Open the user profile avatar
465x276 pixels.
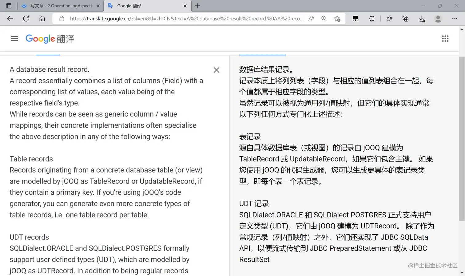[x=438, y=18]
